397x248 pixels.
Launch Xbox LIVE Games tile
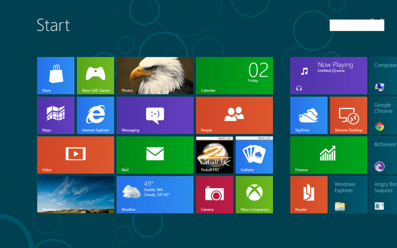tap(95, 75)
